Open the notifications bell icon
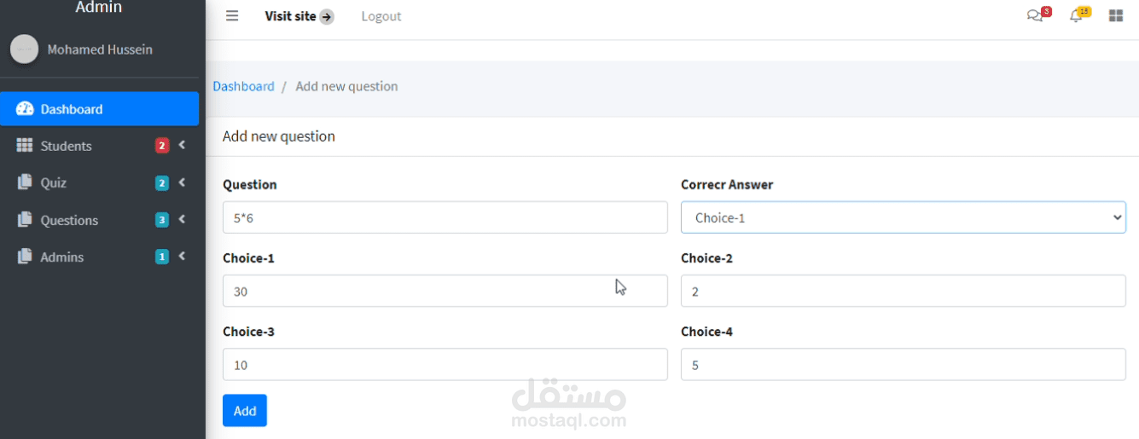Viewport: 1139px width, 439px height. (1076, 16)
